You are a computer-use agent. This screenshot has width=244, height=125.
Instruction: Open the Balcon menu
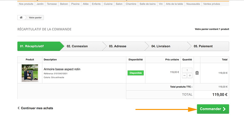[x=64, y=4]
